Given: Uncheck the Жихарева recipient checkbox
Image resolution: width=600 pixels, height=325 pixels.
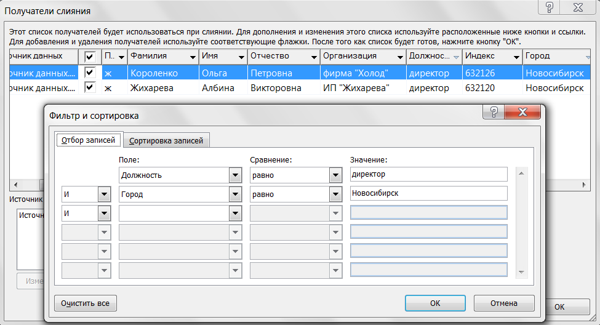Looking at the screenshot, I should 90,87.
